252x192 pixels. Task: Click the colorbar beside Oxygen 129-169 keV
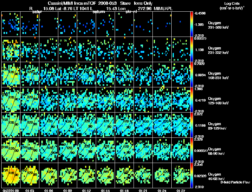point(192,100)
